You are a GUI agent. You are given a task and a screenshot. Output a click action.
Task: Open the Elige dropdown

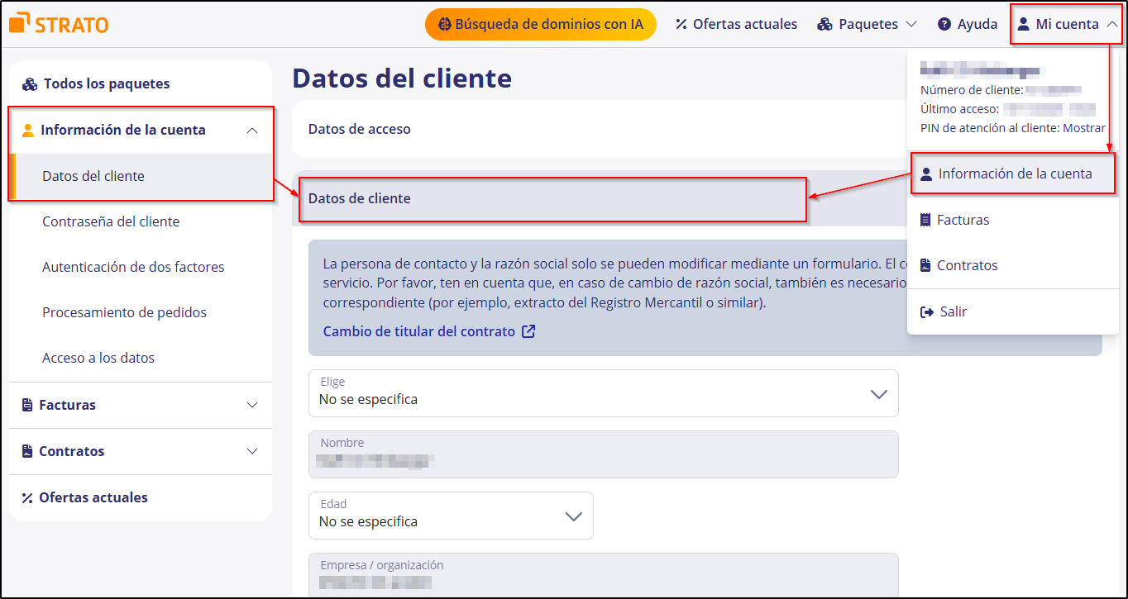878,393
